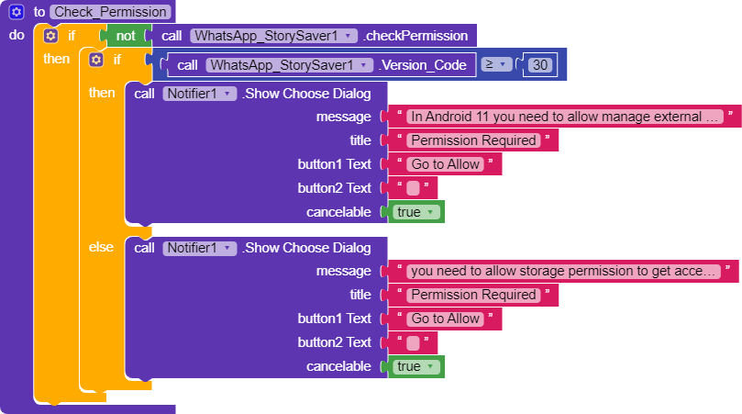Image resolution: width=742 pixels, height=414 pixels.
Task: Click the mutator gear on the outer if block
Action: [50, 36]
